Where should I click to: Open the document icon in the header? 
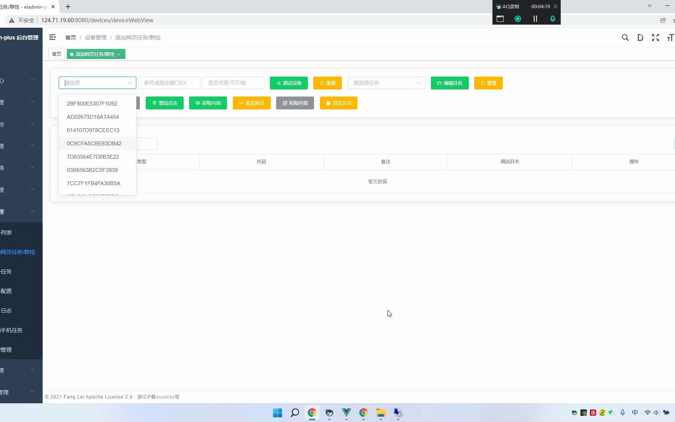pos(640,38)
